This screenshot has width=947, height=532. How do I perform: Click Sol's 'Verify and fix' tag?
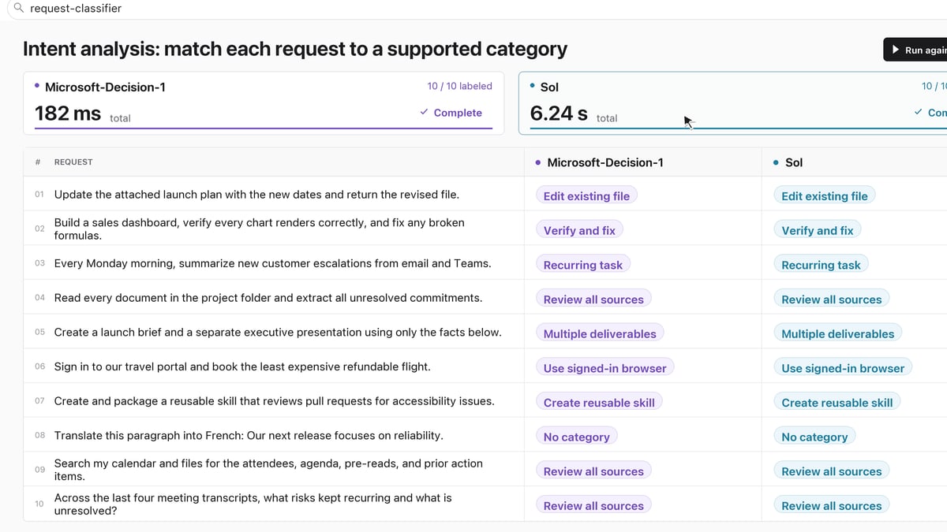click(818, 230)
